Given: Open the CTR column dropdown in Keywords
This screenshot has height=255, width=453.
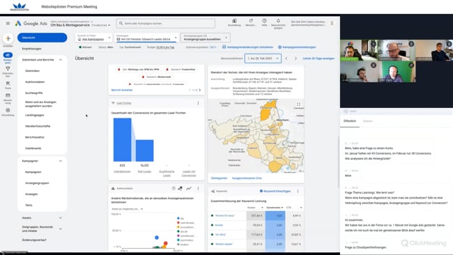Looking at the screenshot, I should pyautogui.click(x=294, y=208).
